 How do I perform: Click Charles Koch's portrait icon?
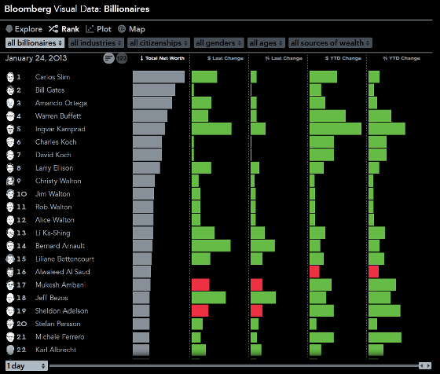pos(10,142)
